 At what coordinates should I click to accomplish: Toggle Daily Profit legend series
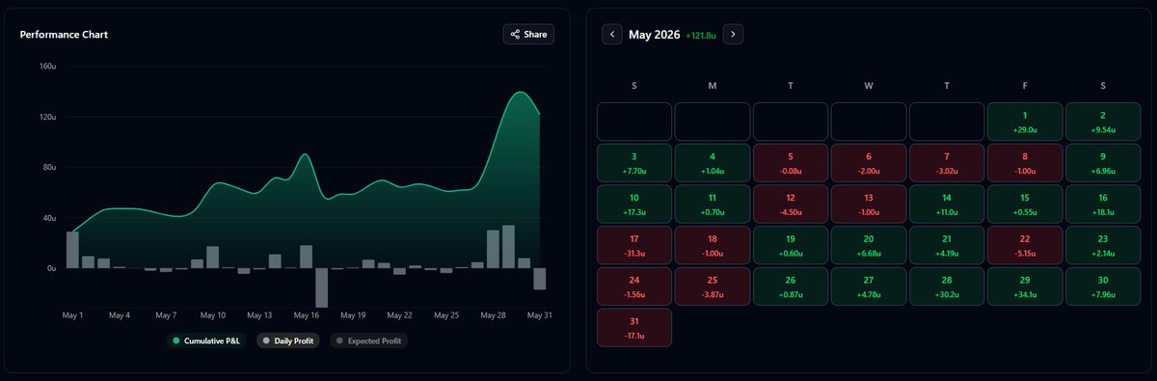[287, 340]
